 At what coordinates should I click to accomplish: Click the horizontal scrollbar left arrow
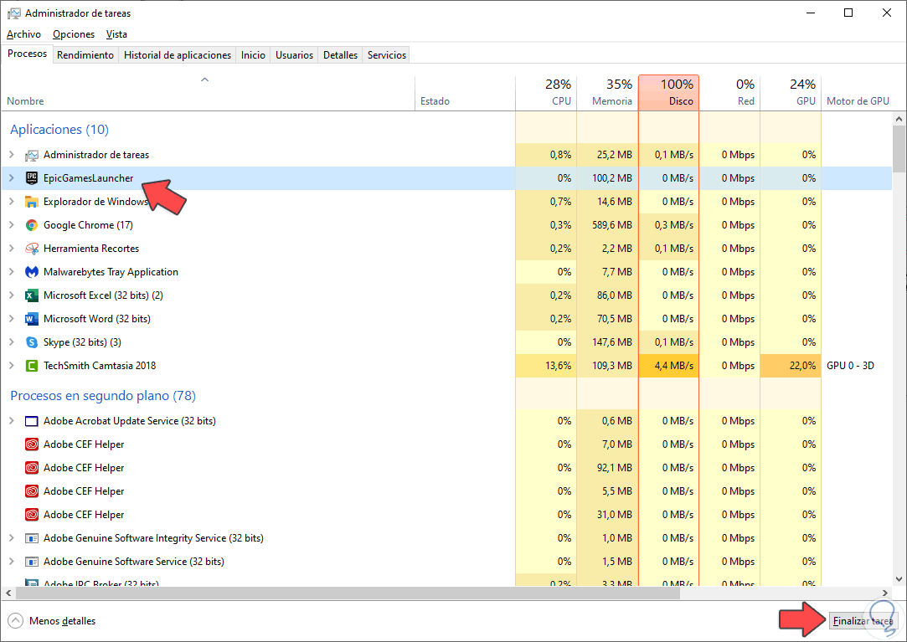pos(8,593)
